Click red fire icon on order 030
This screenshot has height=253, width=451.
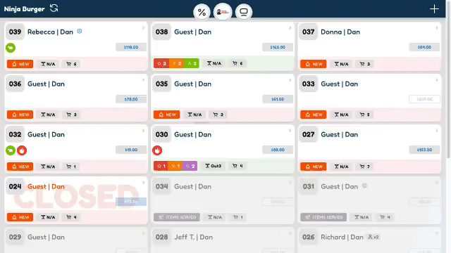pyautogui.click(x=157, y=150)
